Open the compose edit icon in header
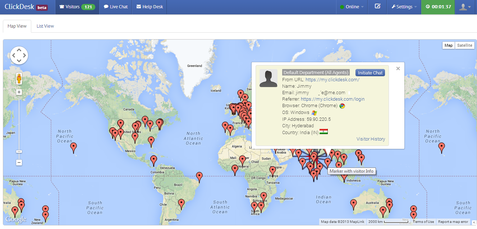 [377, 7]
